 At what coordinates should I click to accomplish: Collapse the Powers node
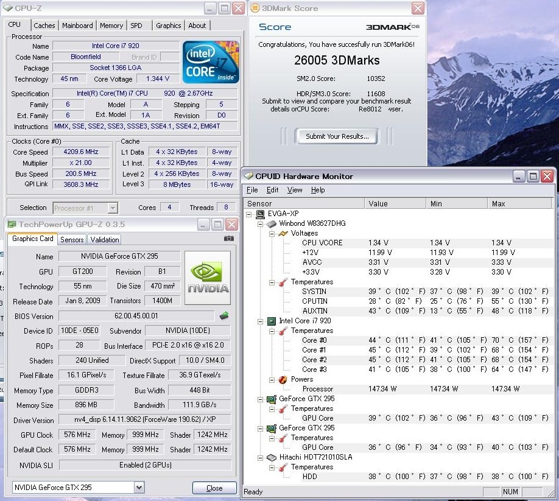point(272,380)
